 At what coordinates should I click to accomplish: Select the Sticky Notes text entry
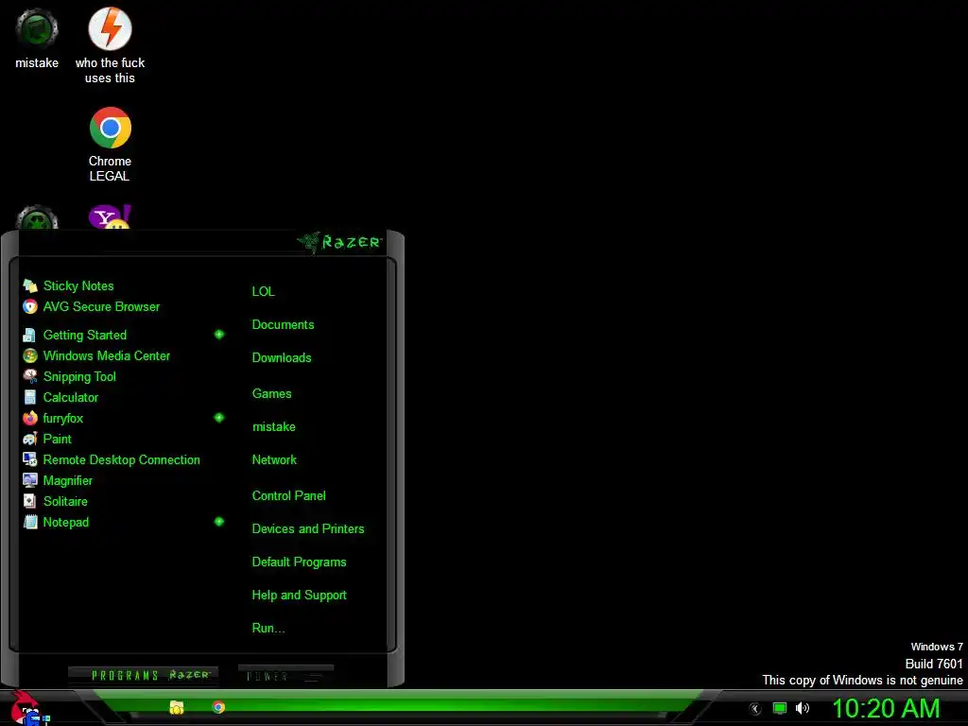point(78,285)
